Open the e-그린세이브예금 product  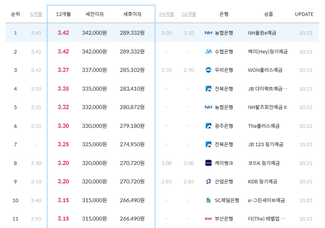coord(266,200)
